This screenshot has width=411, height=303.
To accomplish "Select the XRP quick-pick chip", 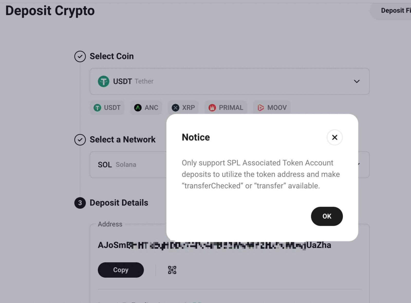I will (x=183, y=108).
